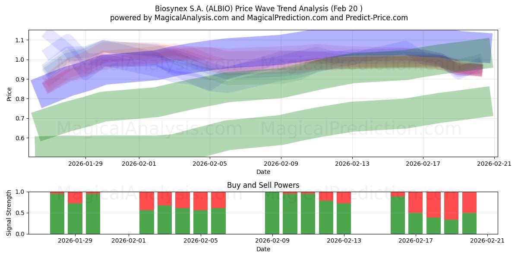
Task: Click the 2026-02-17 date tick on the bar chart
Action: pos(416,241)
